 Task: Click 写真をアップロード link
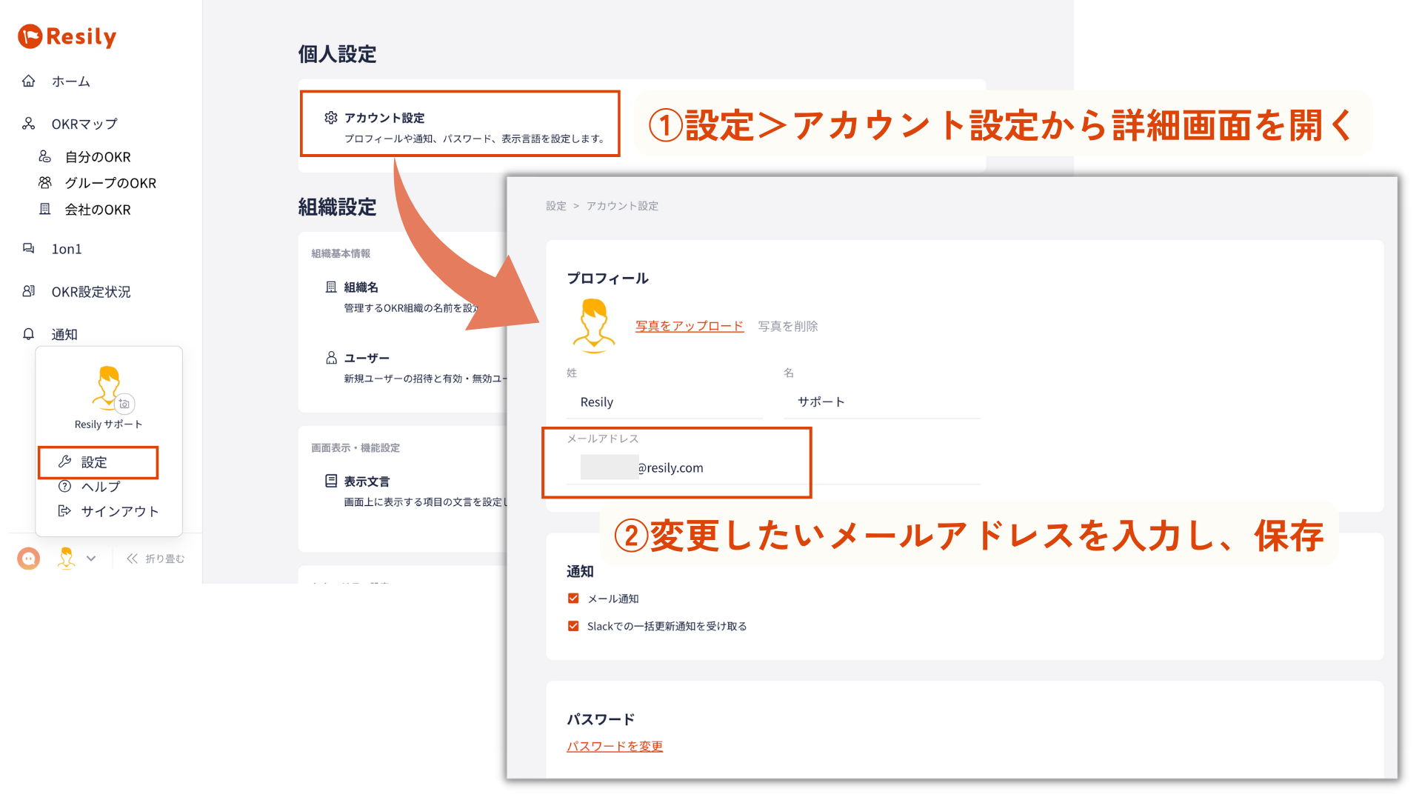pos(690,326)
